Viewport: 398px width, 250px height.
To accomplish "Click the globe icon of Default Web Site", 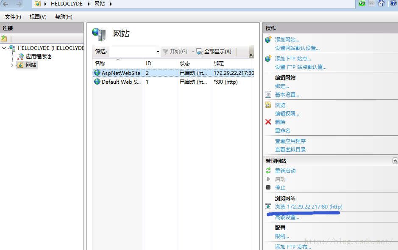I will click(97, 82).
